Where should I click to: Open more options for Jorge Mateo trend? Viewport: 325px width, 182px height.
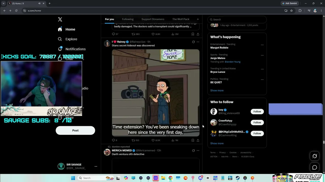[x=262, y=55]
